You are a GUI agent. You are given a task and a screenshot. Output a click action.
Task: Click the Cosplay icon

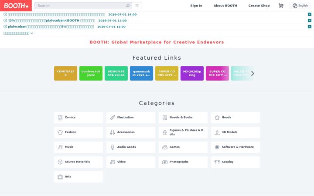tap(217, 162)
